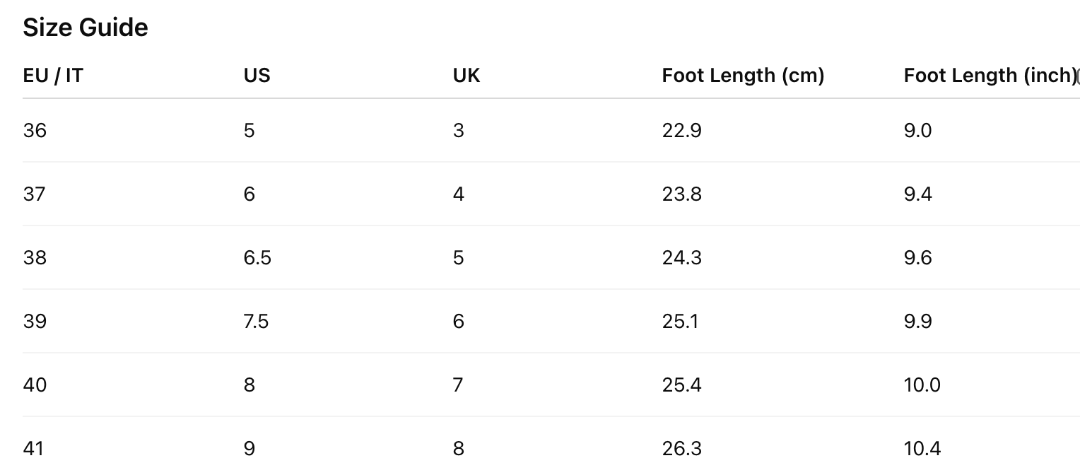Click the US column header

(x=257, y=75)
